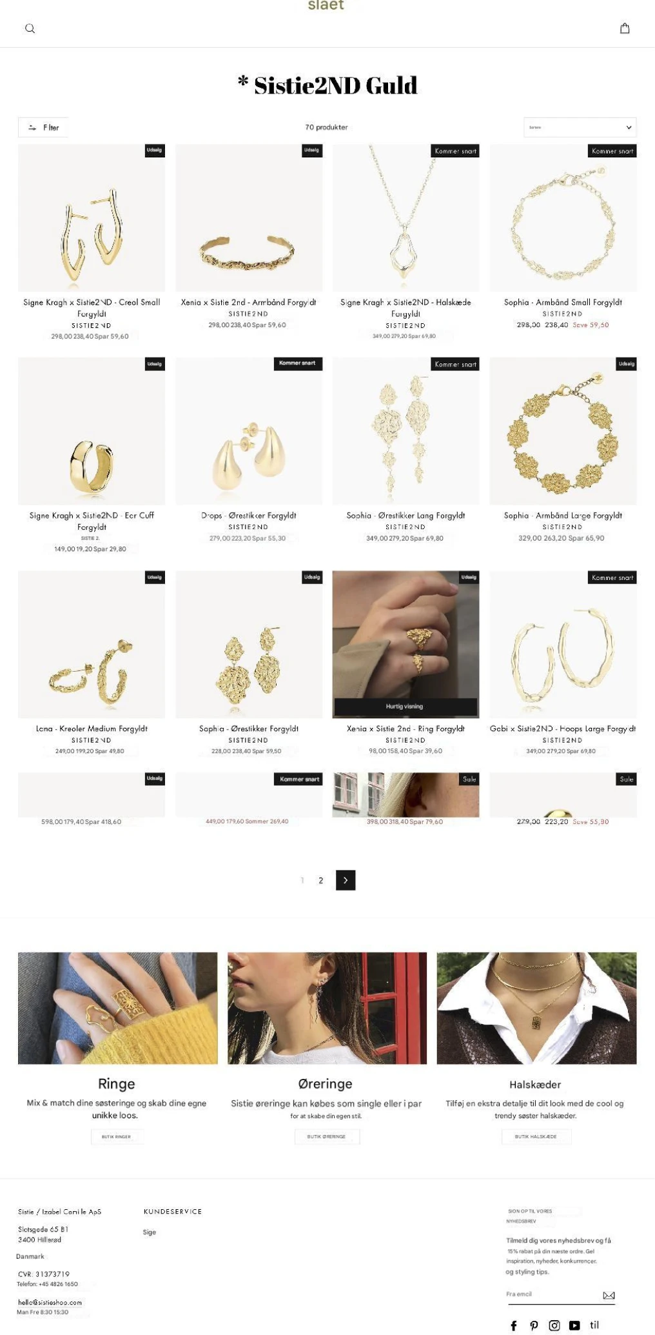Go to page 2

[x=320, y=880]
